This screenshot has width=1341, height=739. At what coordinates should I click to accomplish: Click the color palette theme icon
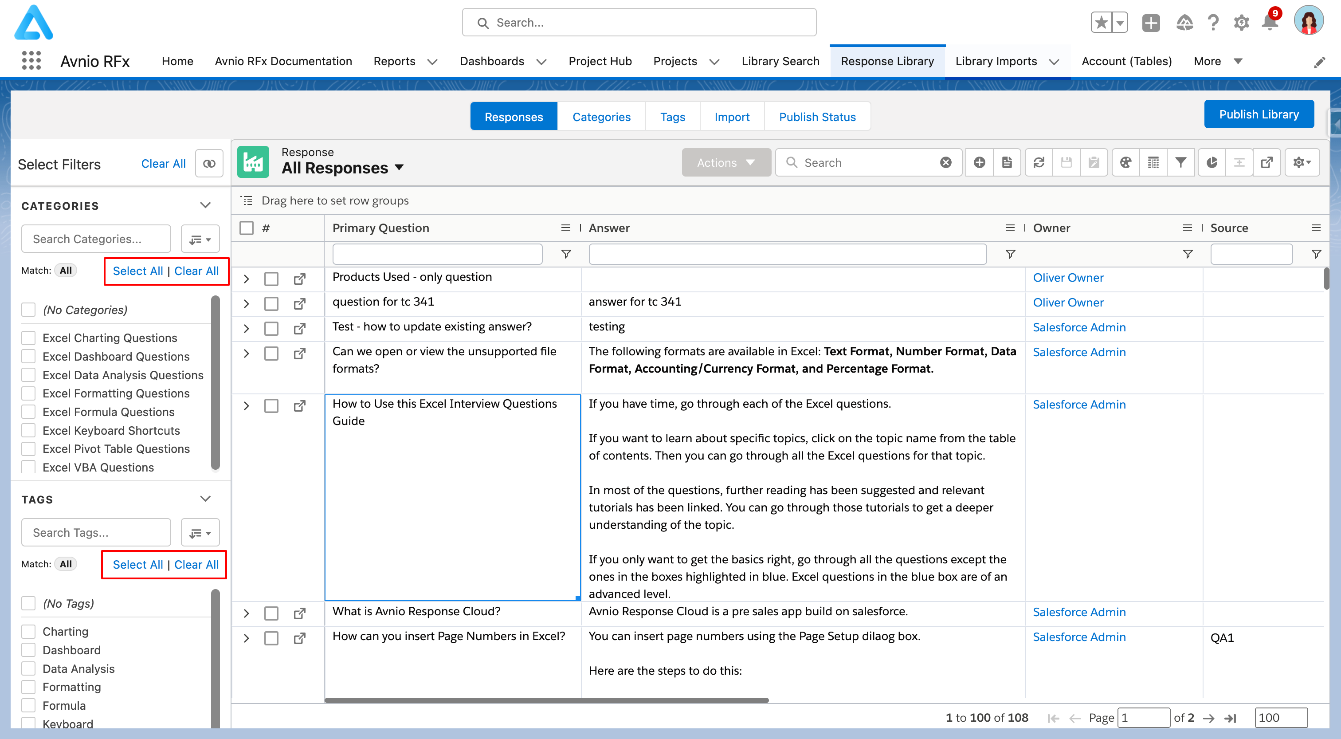tap(1125, 162)
